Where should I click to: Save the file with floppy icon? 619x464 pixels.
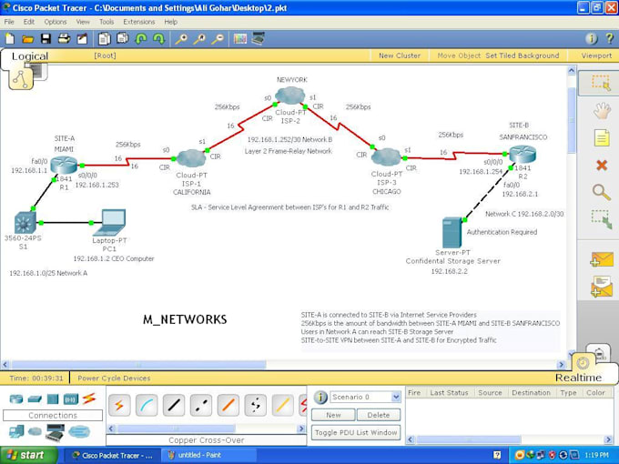46,38
